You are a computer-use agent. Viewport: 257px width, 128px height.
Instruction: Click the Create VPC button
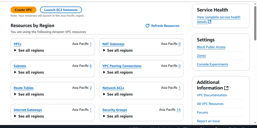(23, 10)
